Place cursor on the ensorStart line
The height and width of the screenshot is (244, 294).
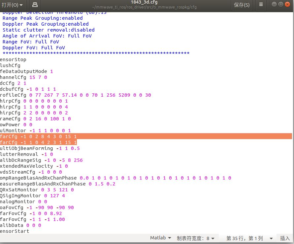click(x=15, y=232)
